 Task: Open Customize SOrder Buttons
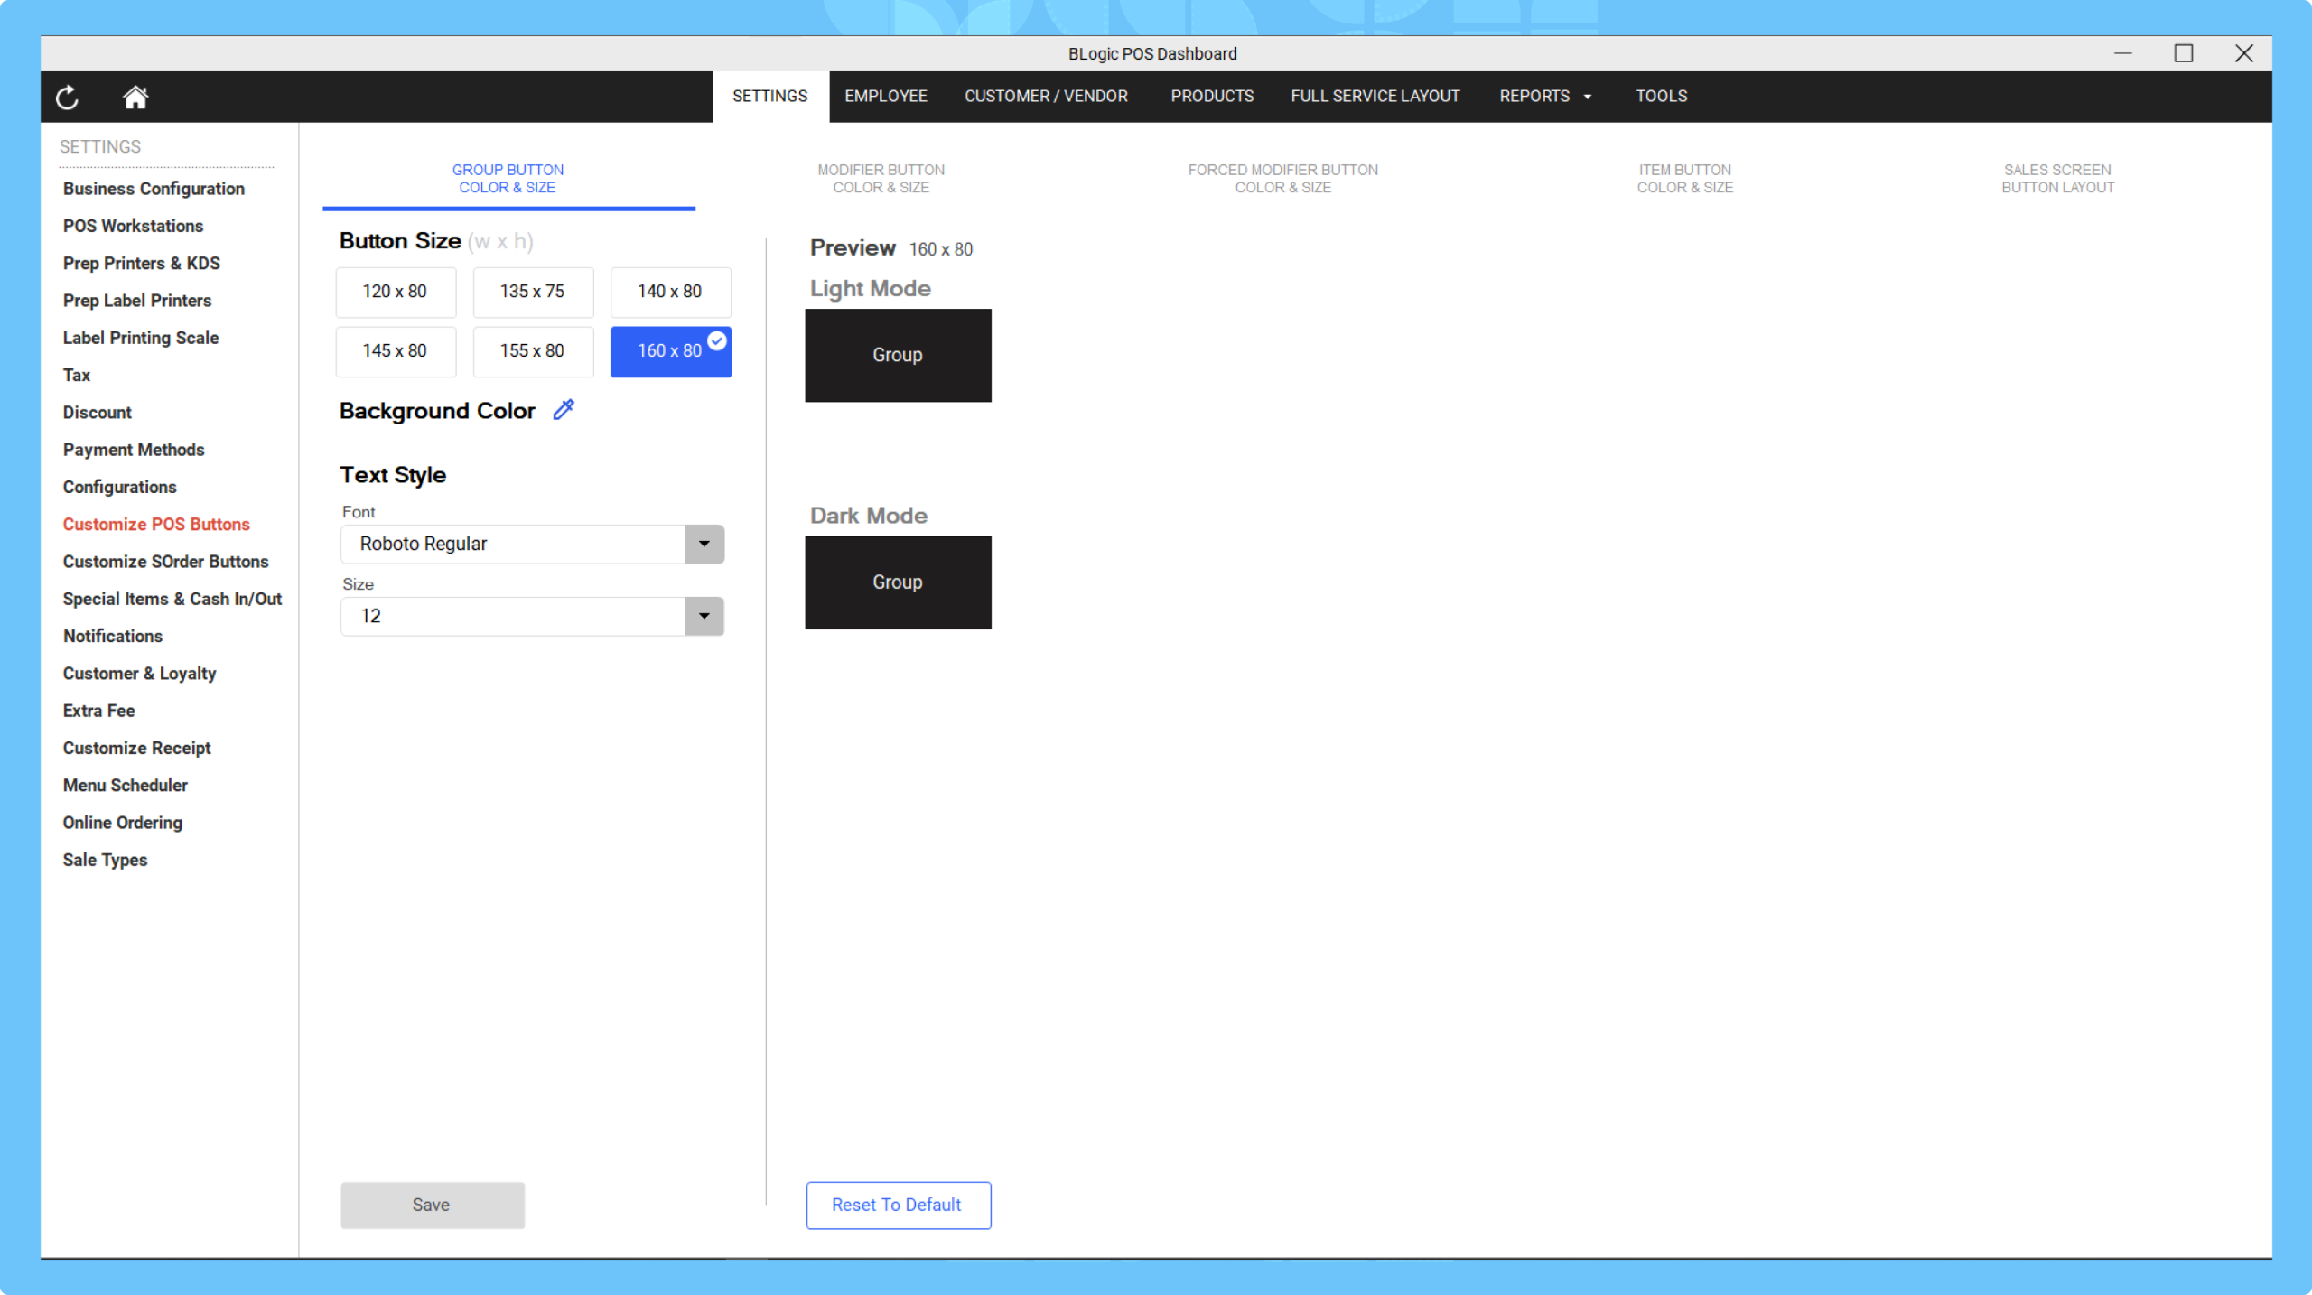pyautogui.click(x=166, y=562)
